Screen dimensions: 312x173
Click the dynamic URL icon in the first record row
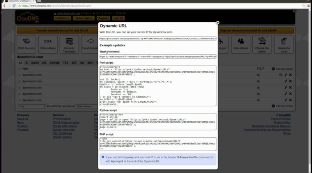(280, 75)
